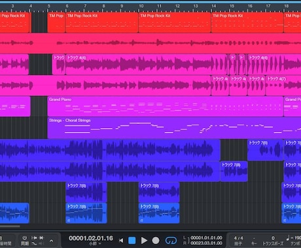The height and width of the screenshot is (248, 301).
Task: Click bar 14 on the timeline ruler
Action: point(214,6)
